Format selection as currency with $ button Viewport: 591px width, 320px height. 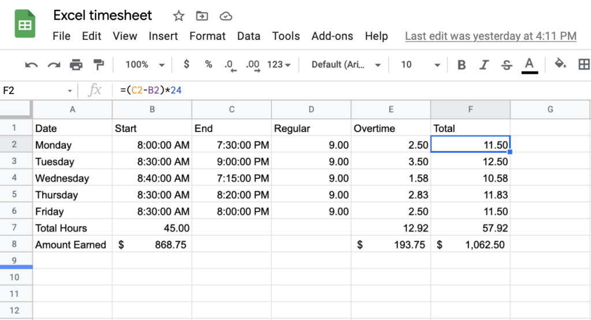(x=186, y=65)
